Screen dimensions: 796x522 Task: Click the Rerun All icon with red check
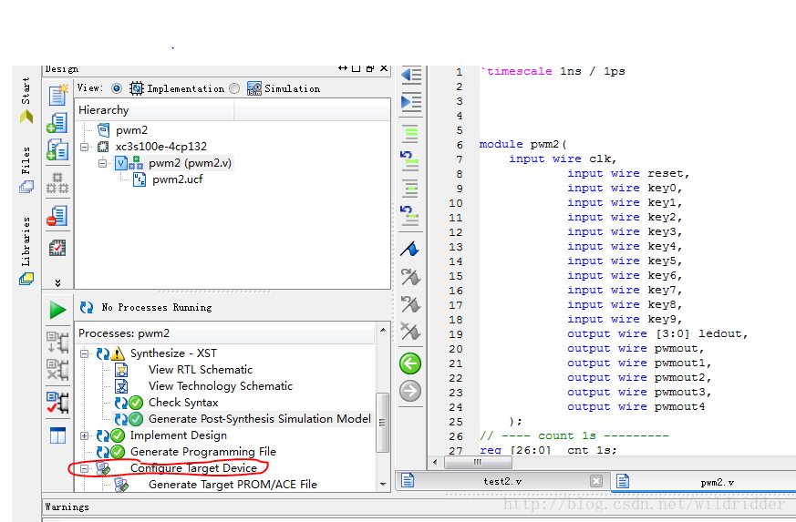(x=57, y=403)
